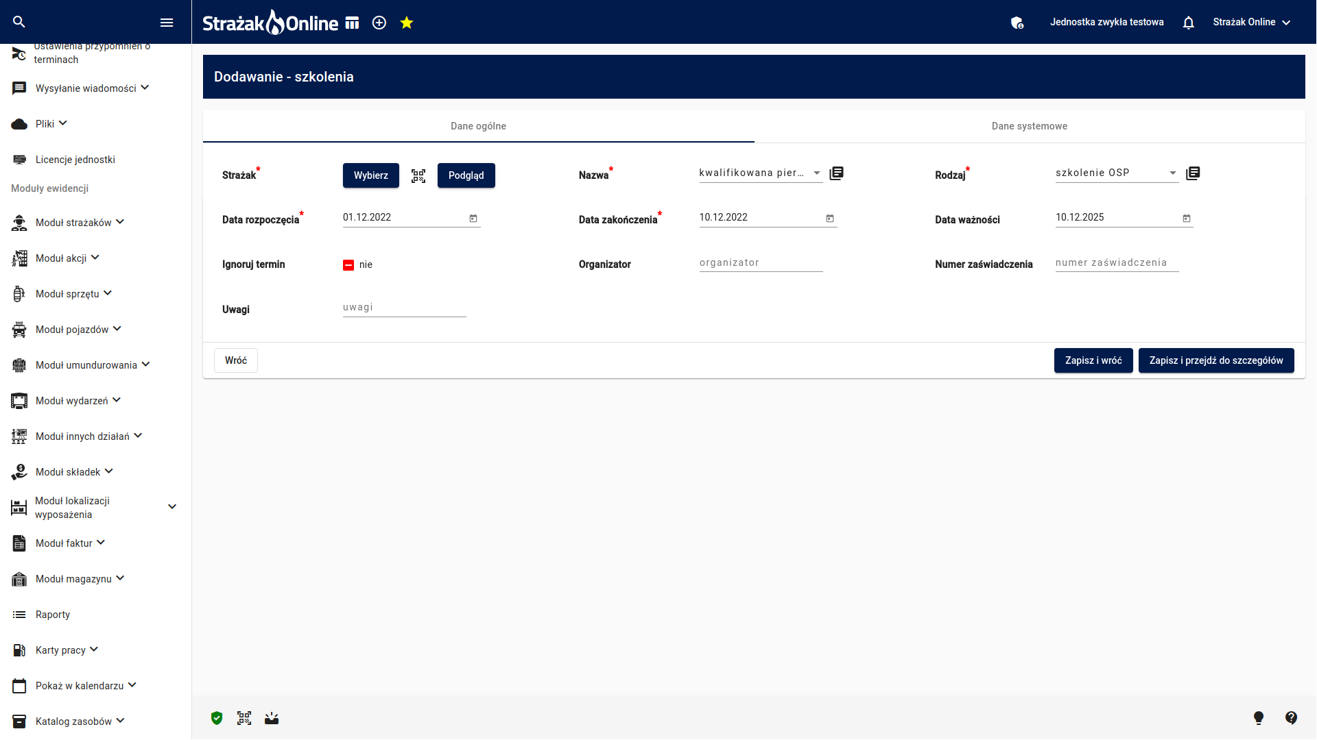
Task: Click the lightbulb suggestions icon
Action: point(1259,718)
